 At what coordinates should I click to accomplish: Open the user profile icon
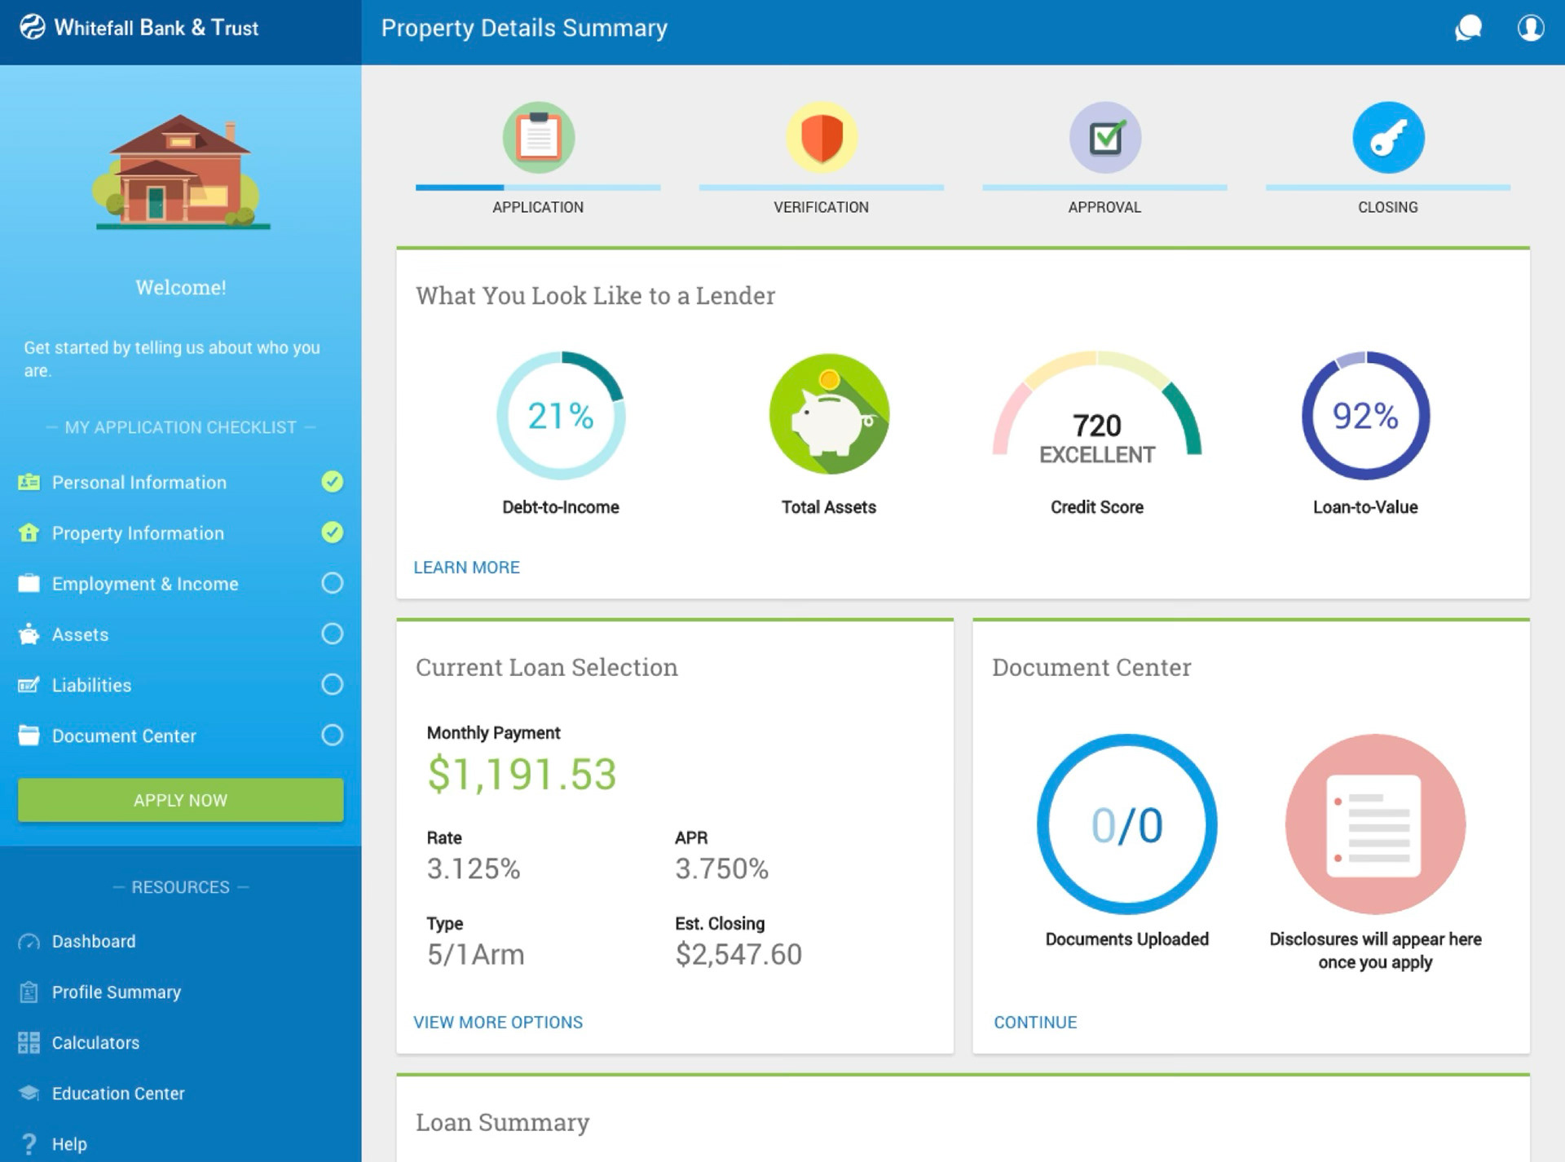point(1530,29)
